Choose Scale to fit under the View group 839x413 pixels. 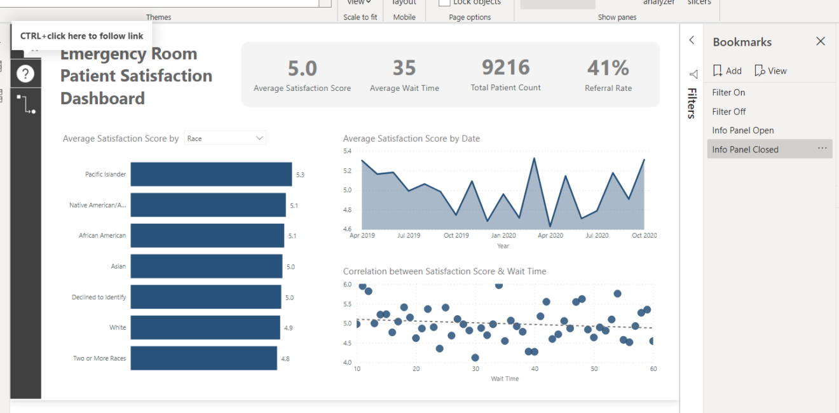pyautogui.click(x=360, y=17)
